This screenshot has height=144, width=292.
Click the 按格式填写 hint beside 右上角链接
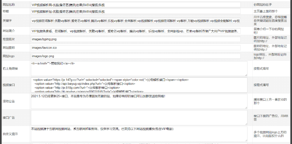coord(261,68)
